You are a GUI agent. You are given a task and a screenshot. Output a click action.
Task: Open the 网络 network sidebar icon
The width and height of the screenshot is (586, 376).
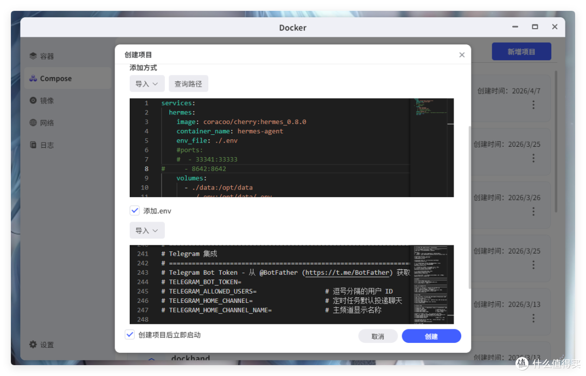[x=33, y=123]
